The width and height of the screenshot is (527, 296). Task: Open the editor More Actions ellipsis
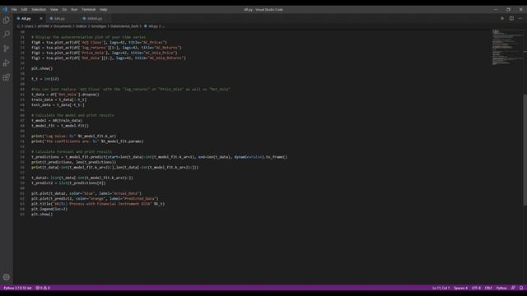pos(520,18)
